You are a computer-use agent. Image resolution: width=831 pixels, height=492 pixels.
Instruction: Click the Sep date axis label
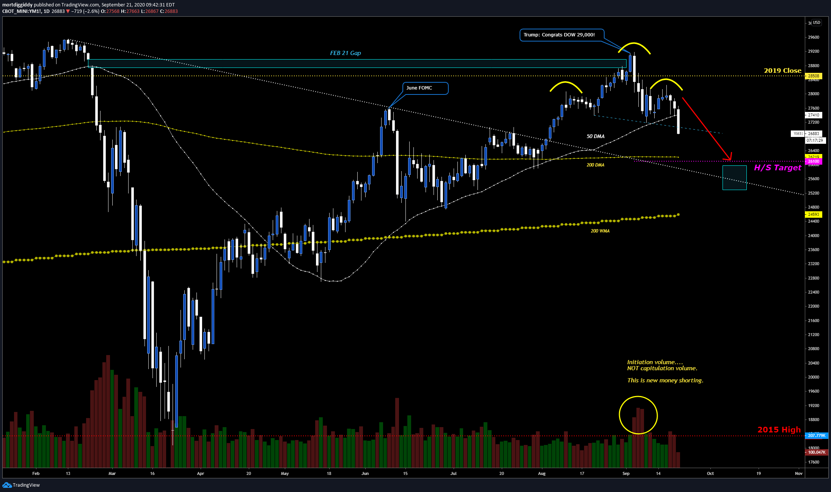click(x=626, y=473)
